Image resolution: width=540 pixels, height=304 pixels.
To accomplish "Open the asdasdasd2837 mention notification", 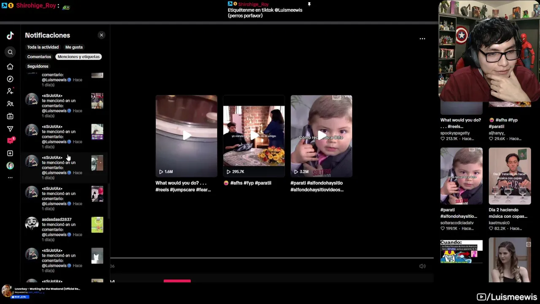I will click(64, 230).
